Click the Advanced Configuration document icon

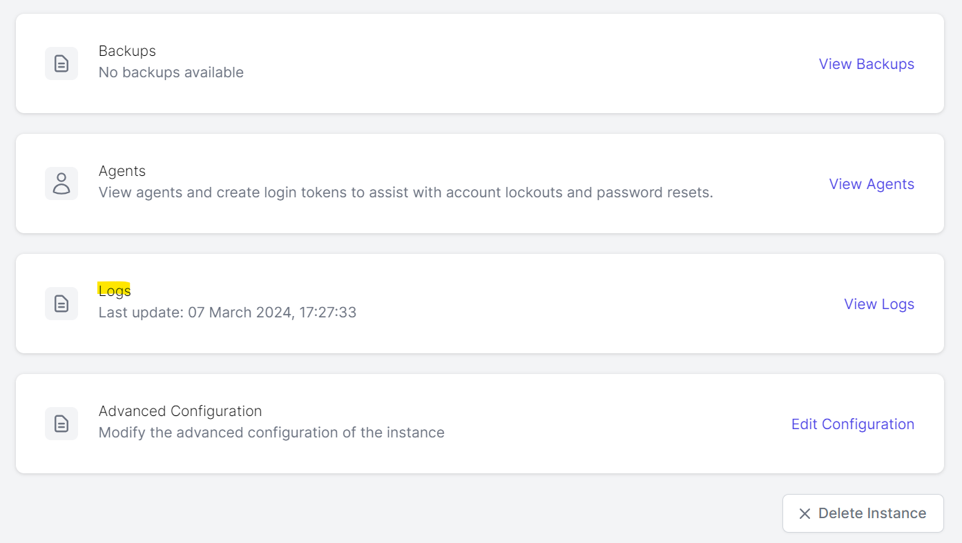coord(61,424)
